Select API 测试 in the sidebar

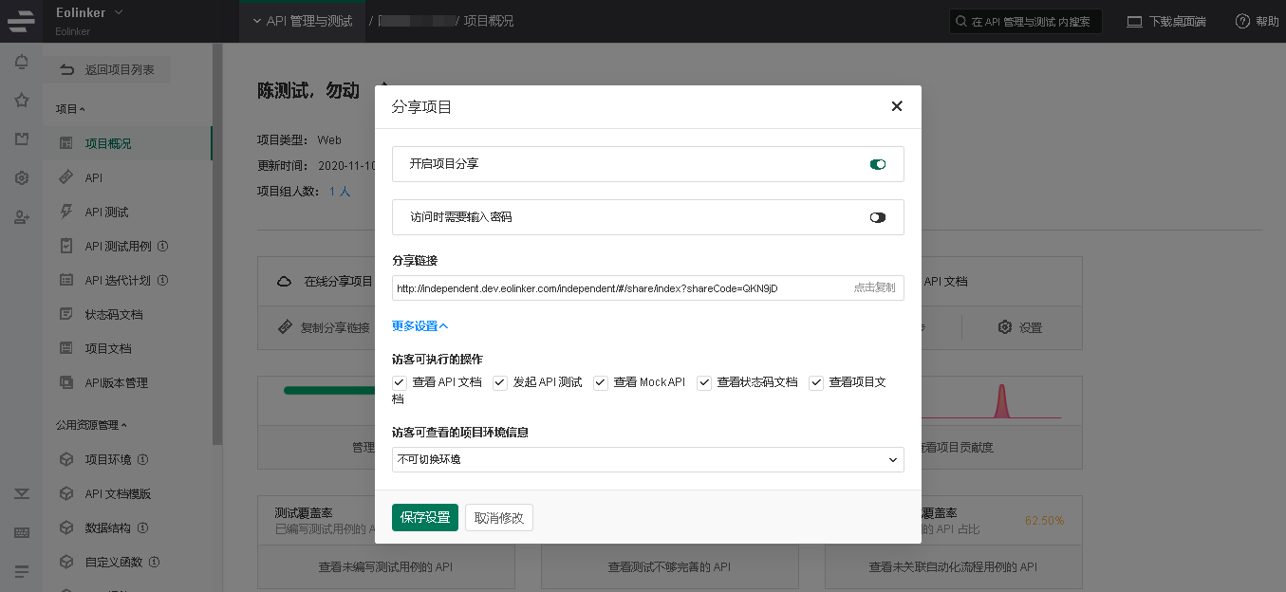point(106,213)
